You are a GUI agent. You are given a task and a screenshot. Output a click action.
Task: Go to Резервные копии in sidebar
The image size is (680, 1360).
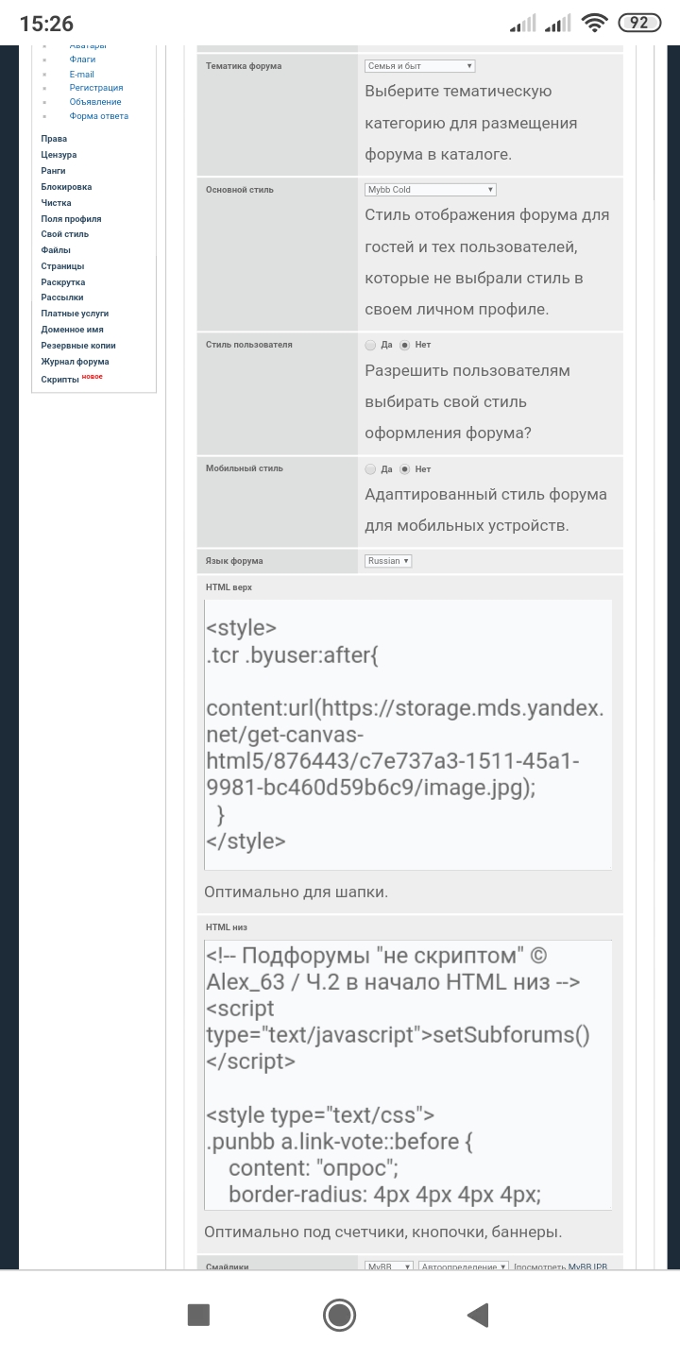point(78,346)
